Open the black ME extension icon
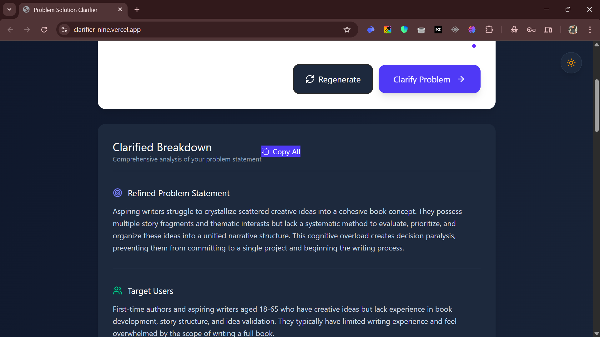Viewport: 600px width, 337px height. coord(438,30)
